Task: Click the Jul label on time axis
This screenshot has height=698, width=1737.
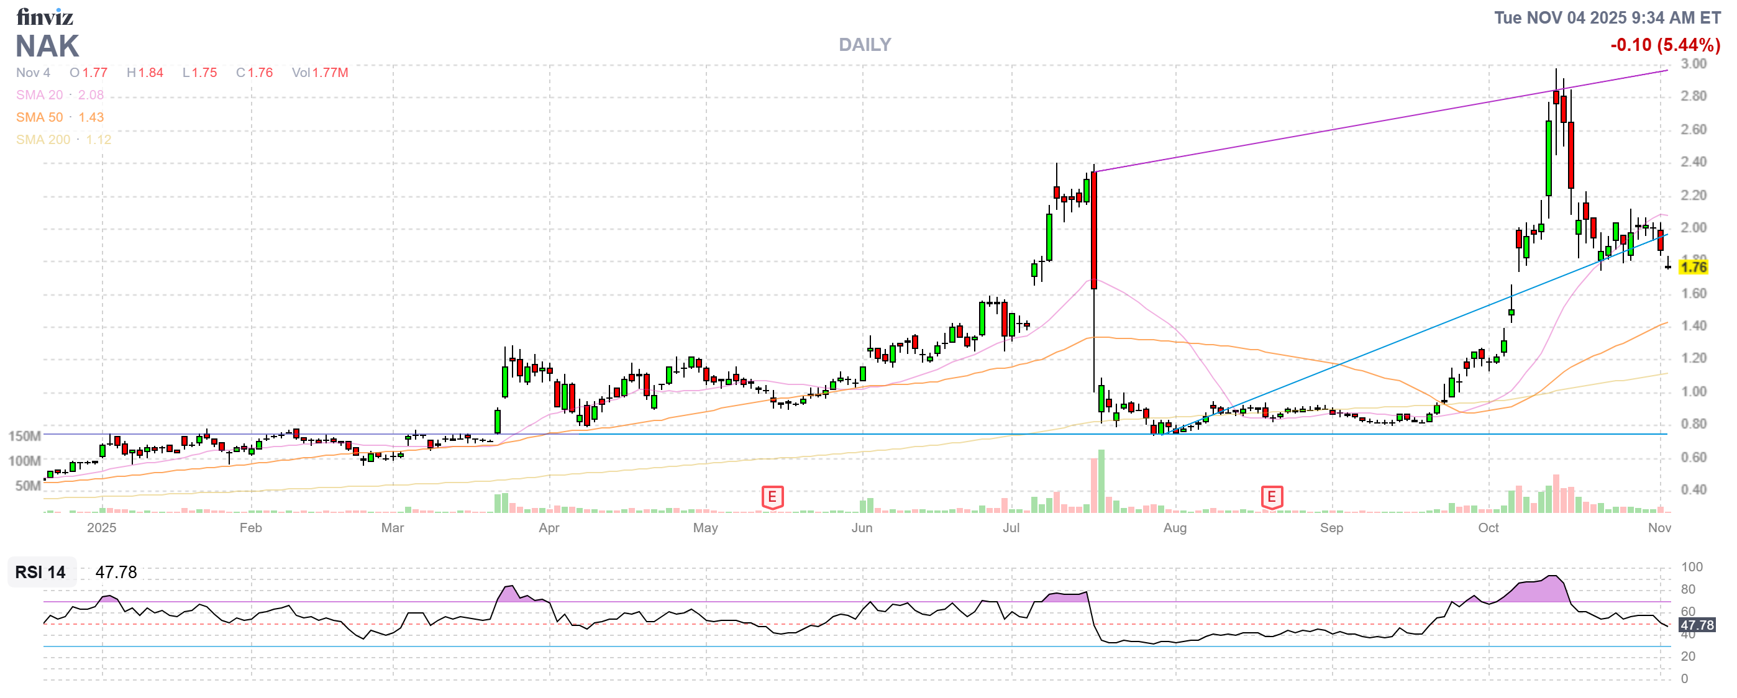Action: coord(1011,528)
